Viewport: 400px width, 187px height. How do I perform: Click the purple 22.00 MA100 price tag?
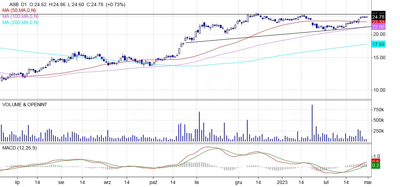tap(378, 27)
